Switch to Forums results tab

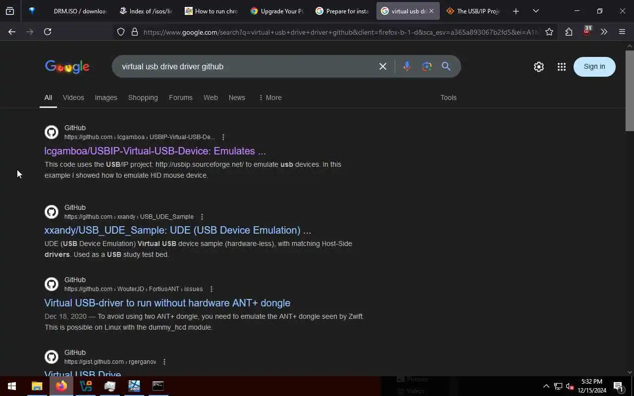point(180,98)
